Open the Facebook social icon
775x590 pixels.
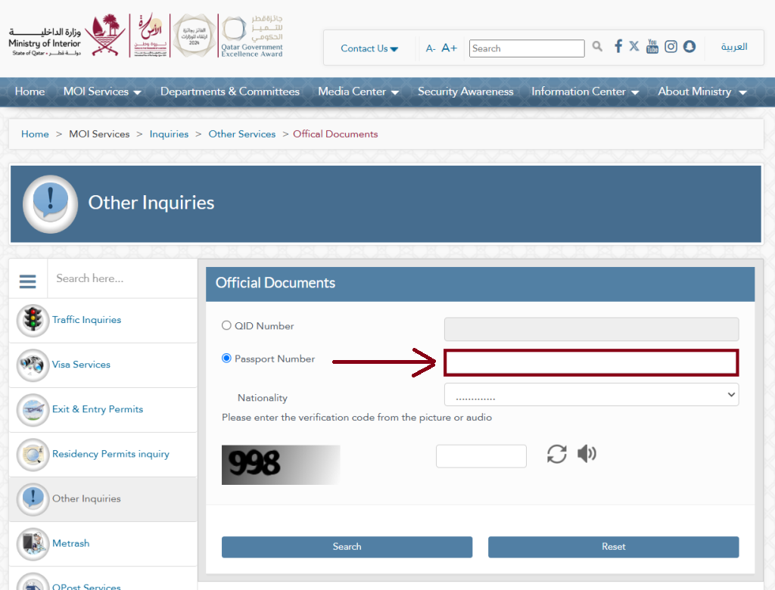[618, 47]
